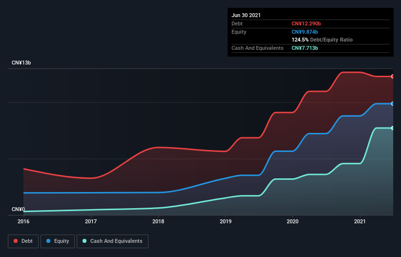
Task: Click the 2016 x-axis label
Action: click(23, 221)
